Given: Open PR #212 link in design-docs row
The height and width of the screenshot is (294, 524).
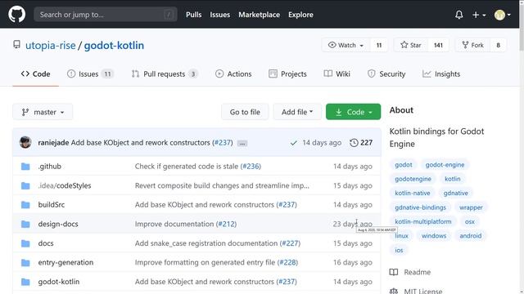Looking at the screenshot, I should point(226,224).
